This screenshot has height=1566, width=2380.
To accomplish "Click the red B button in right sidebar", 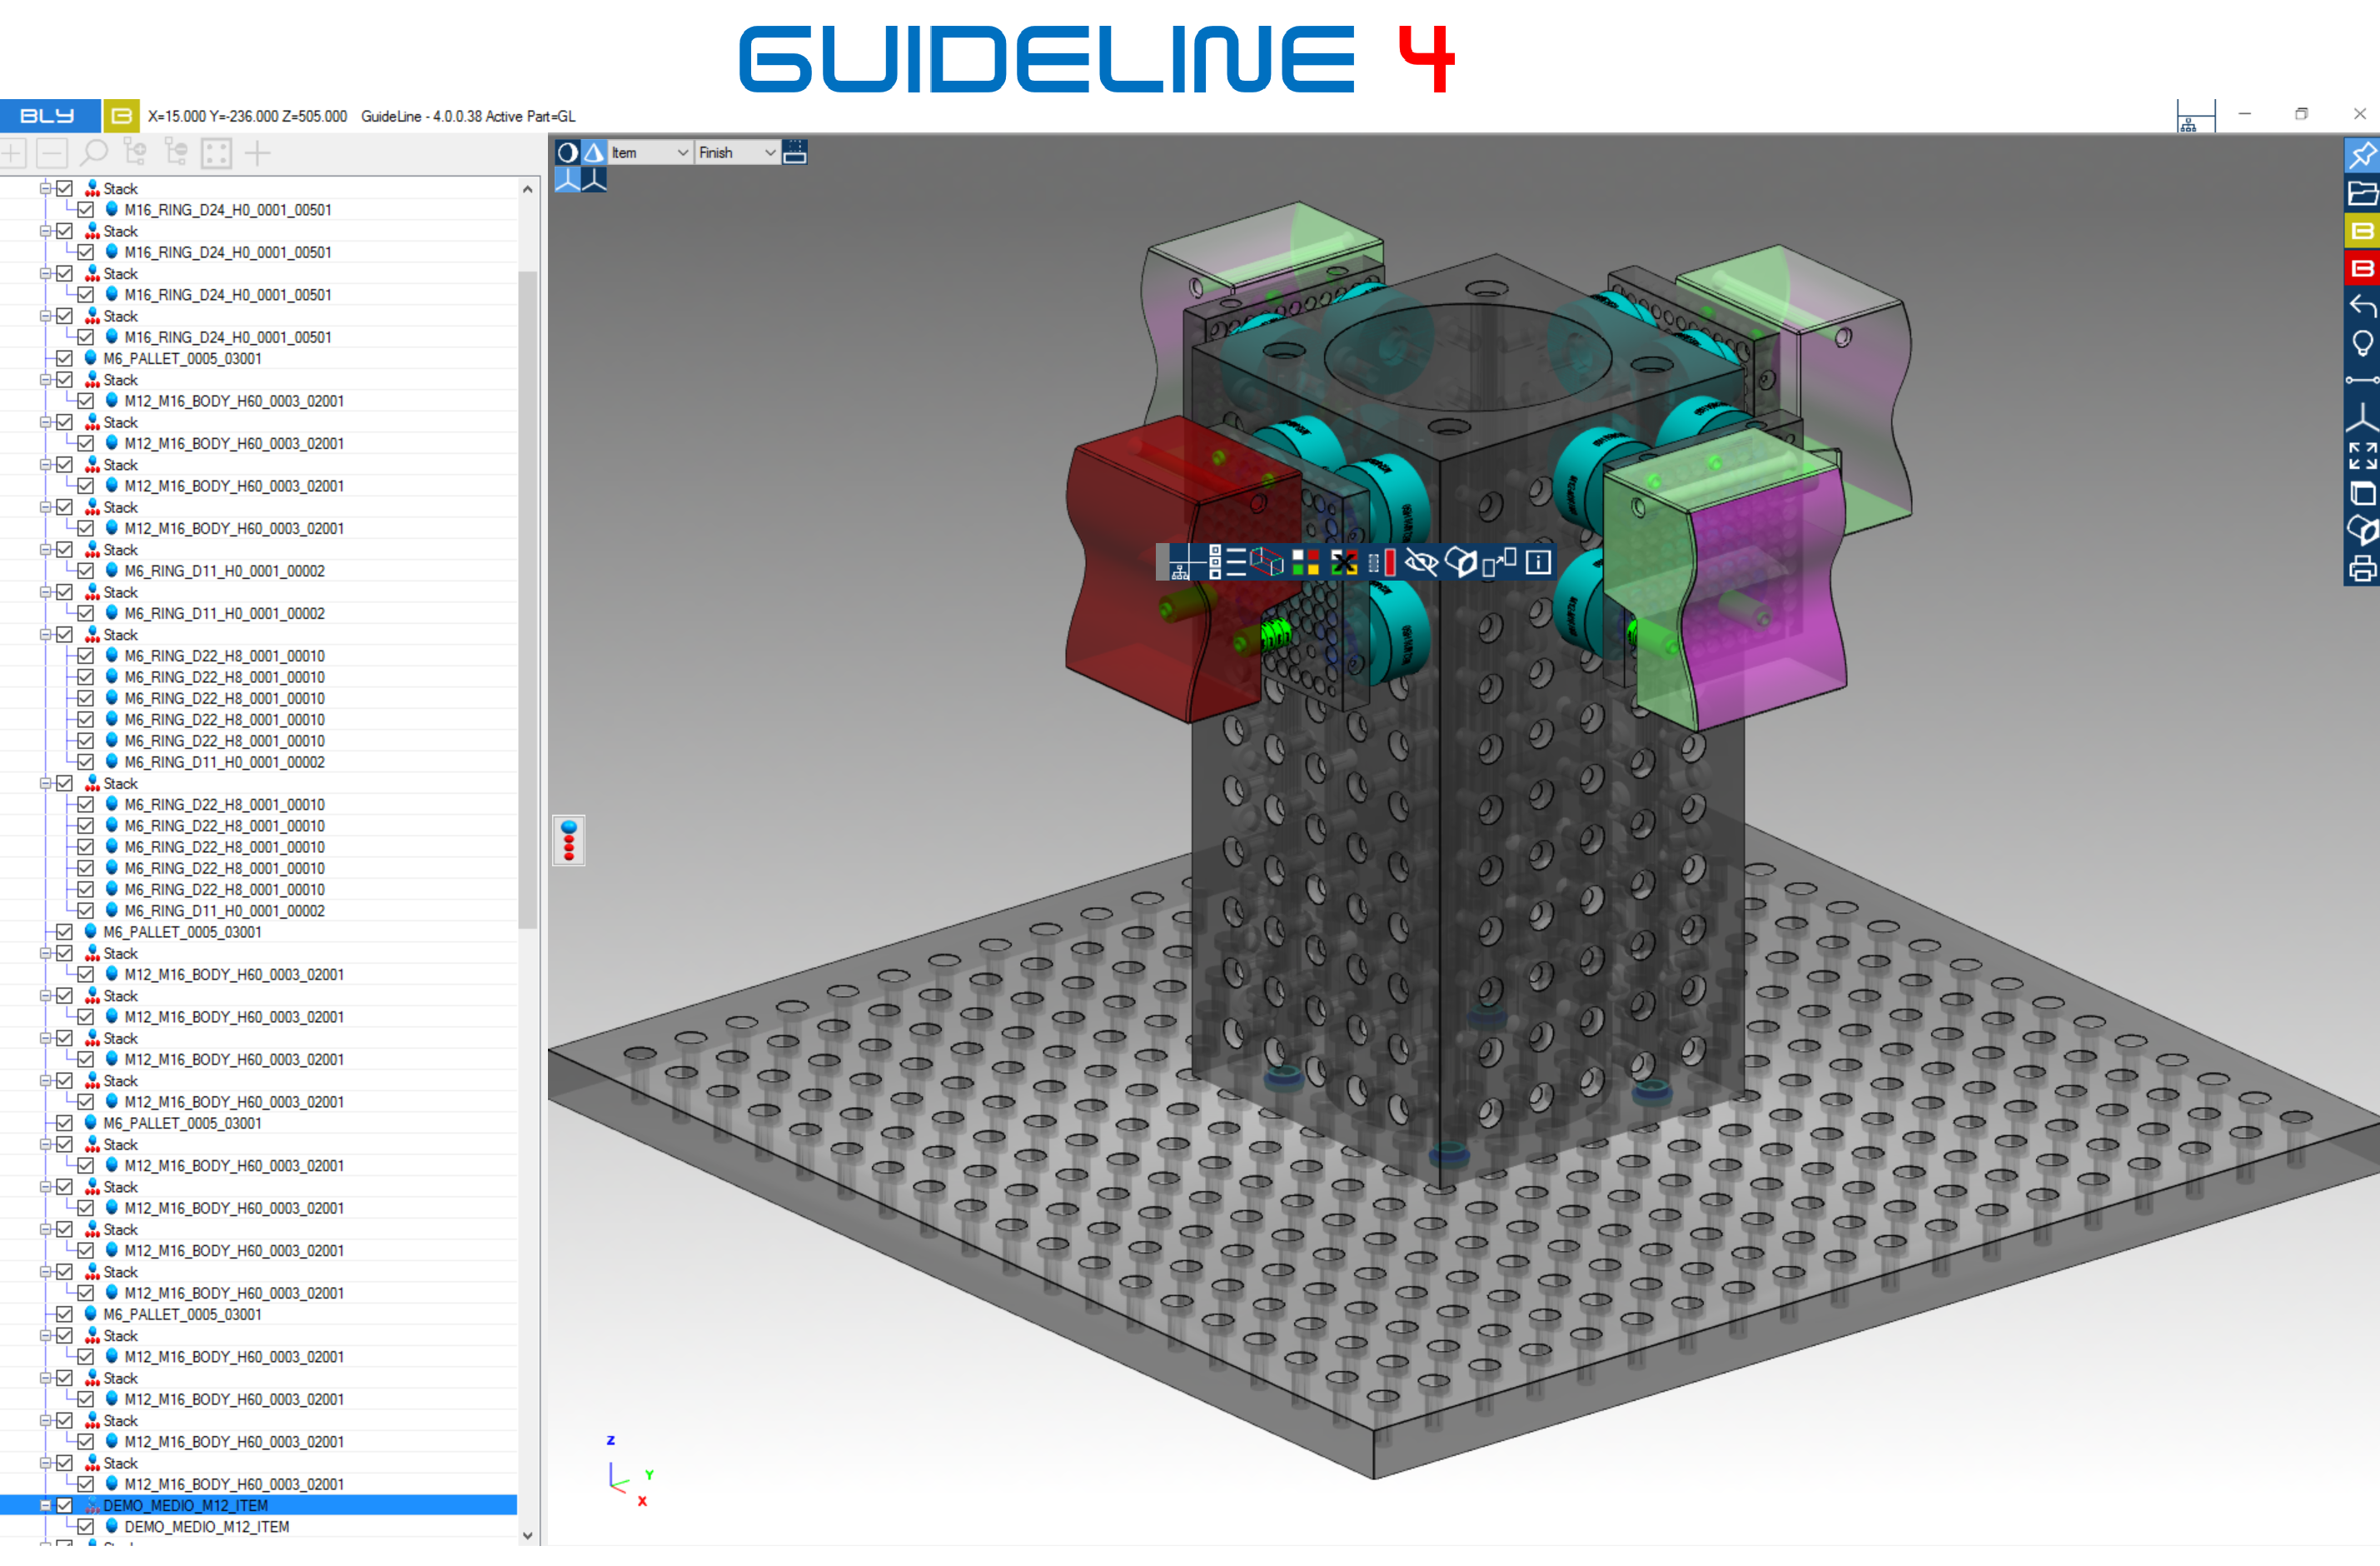I will [x=2362, y=268].
